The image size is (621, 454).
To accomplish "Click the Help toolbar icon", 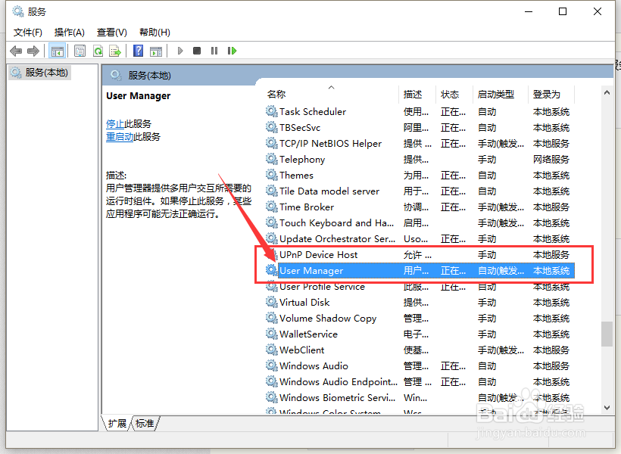I will (x=138, y=50).
